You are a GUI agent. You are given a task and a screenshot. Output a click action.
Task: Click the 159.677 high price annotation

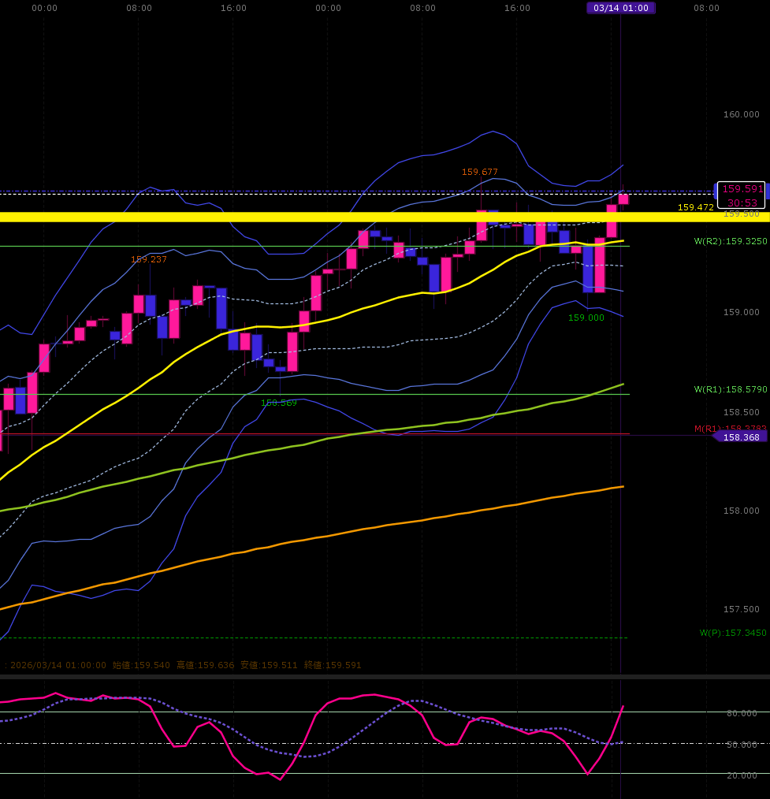(479, 172)
